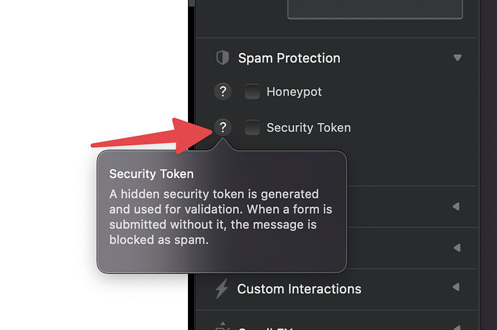Expand the Custom Interactions section arrow
Viewport: 497px width, 330px height.
pos(456,288)
